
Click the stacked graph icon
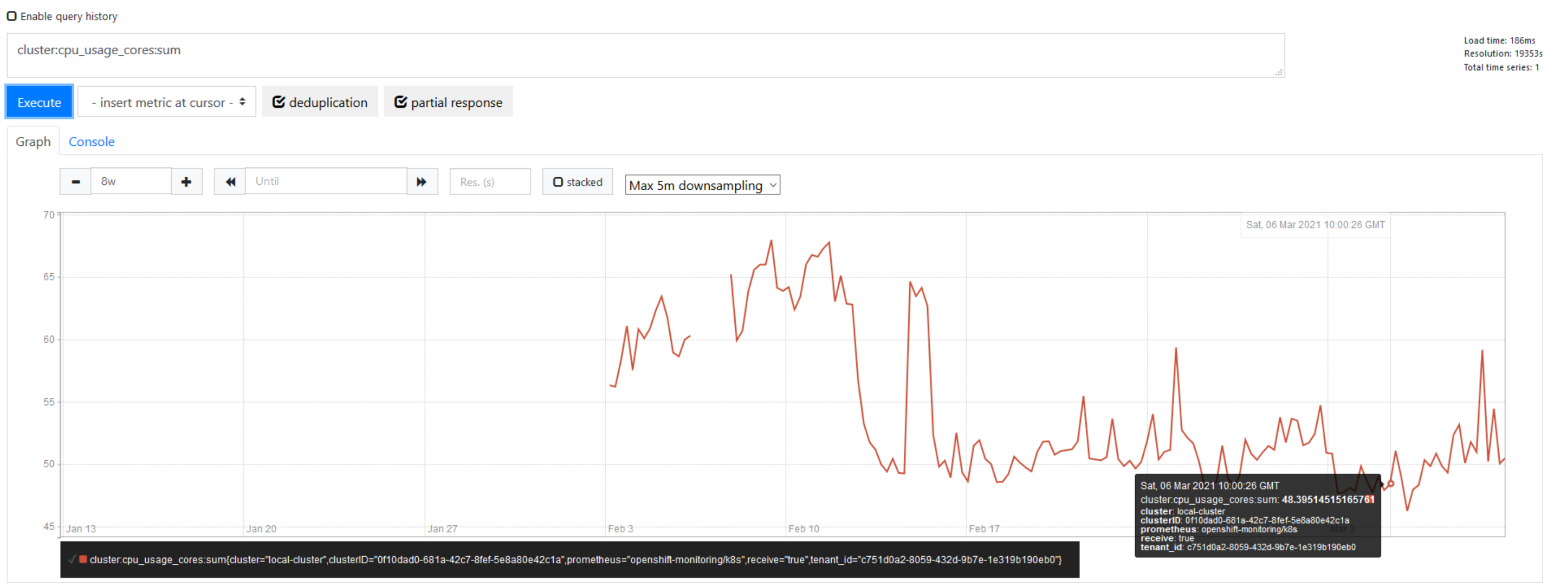pyautogui.click(x=558, y=182)
